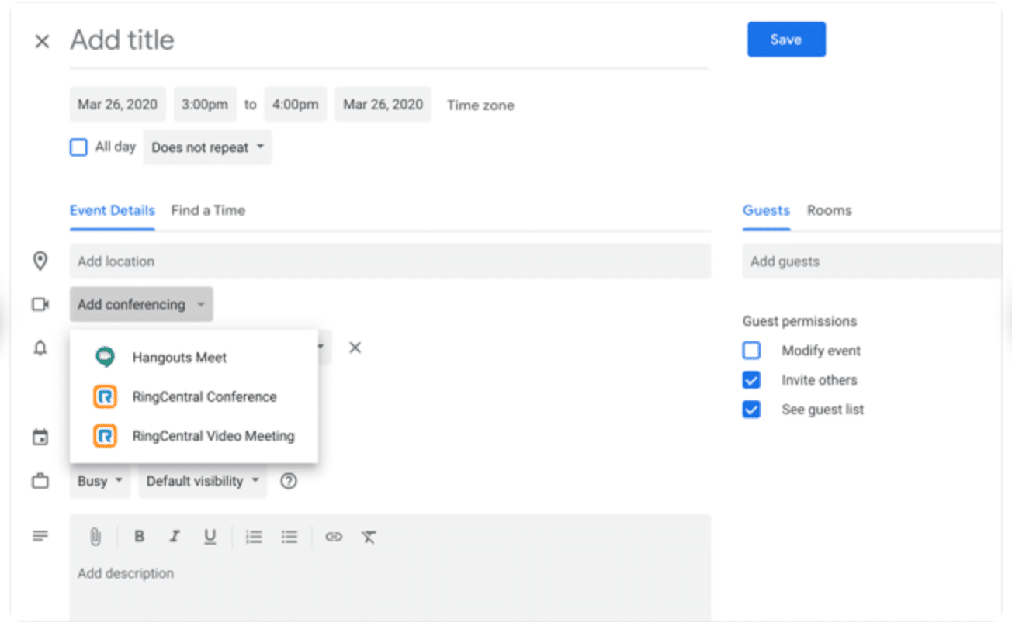Click the paperclip attachment icon

pos(95,537)
